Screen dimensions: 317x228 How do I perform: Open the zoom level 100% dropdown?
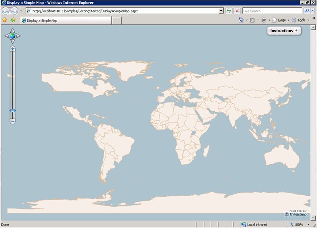tap(300, 225)
